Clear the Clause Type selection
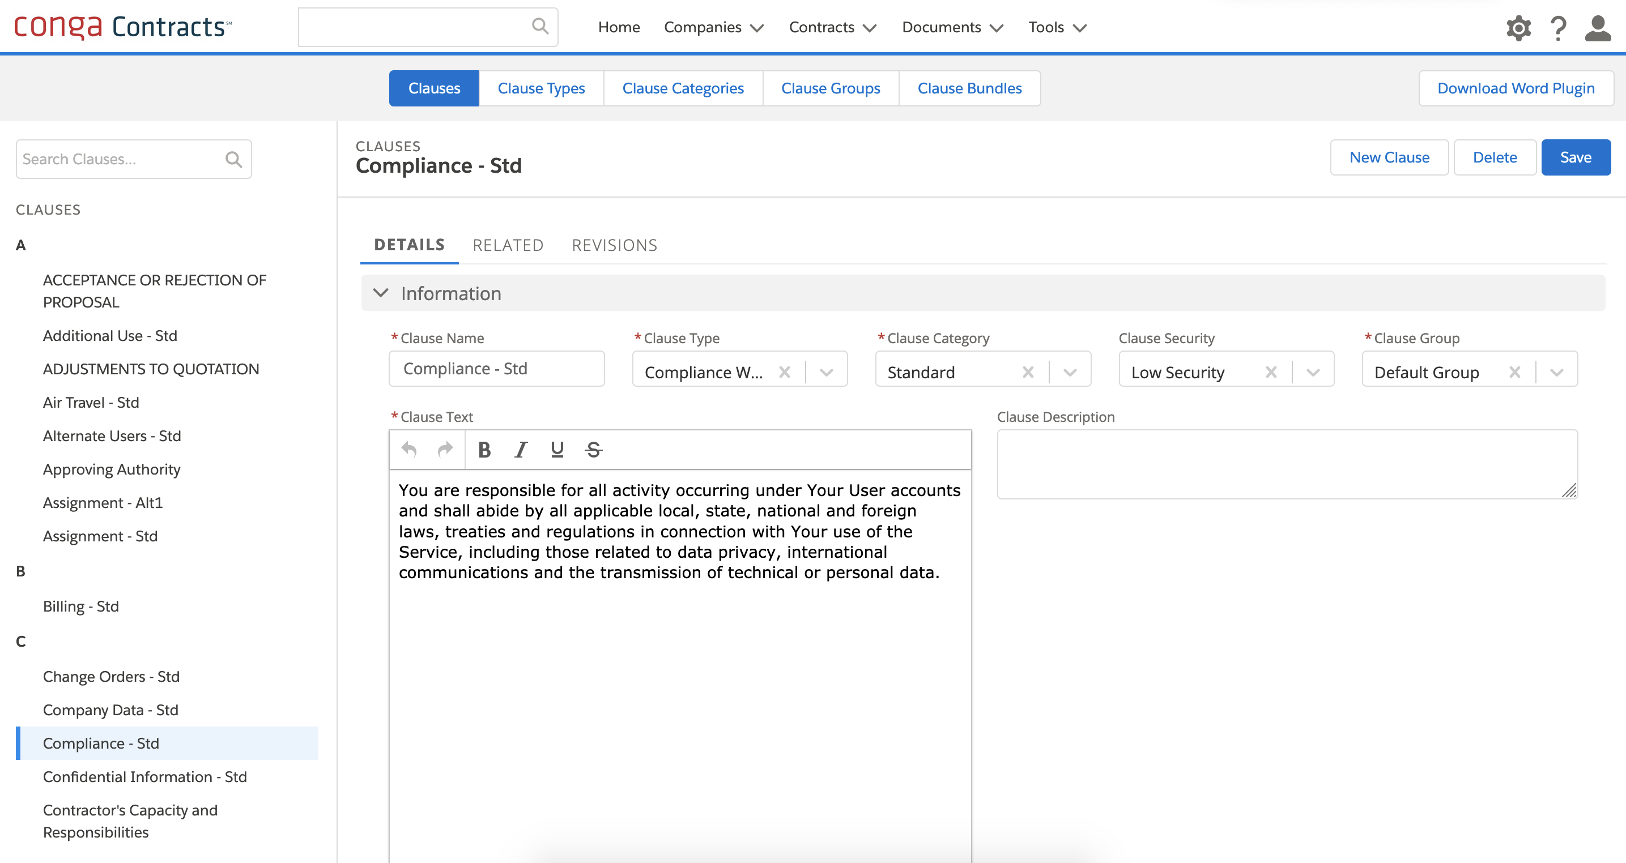This screenshot has width=1626, height=863. pos(785,372)
